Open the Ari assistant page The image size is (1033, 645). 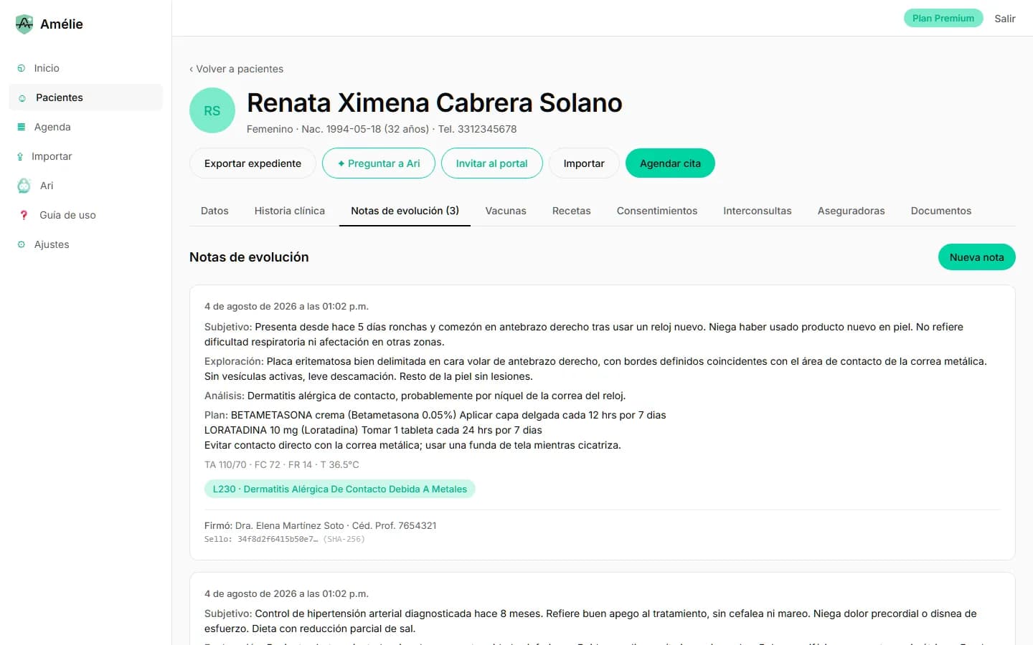click(x=86, y=186)
